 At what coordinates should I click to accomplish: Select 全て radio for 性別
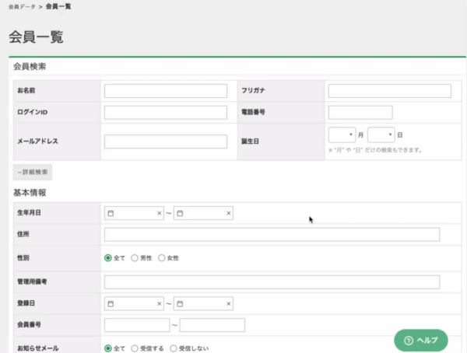coord(108,258)
